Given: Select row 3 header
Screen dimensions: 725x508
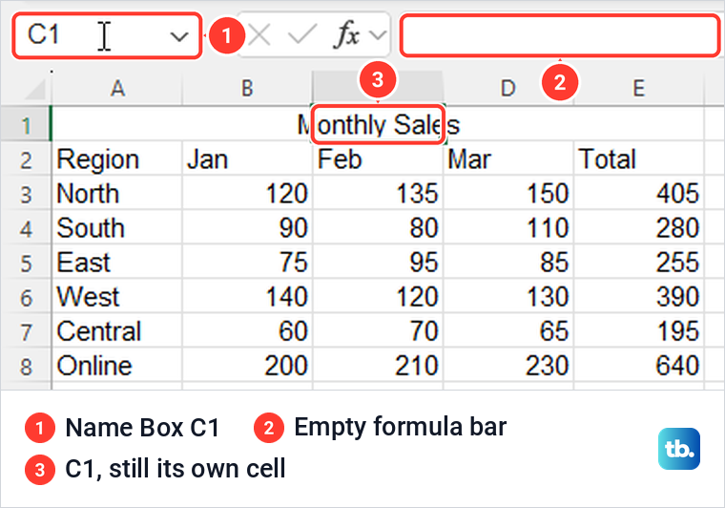Looking at the screenshot, I should (26, 194).
